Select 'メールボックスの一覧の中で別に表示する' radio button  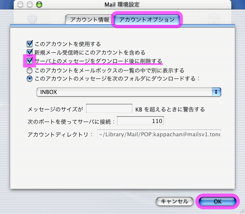coord(30,70)
